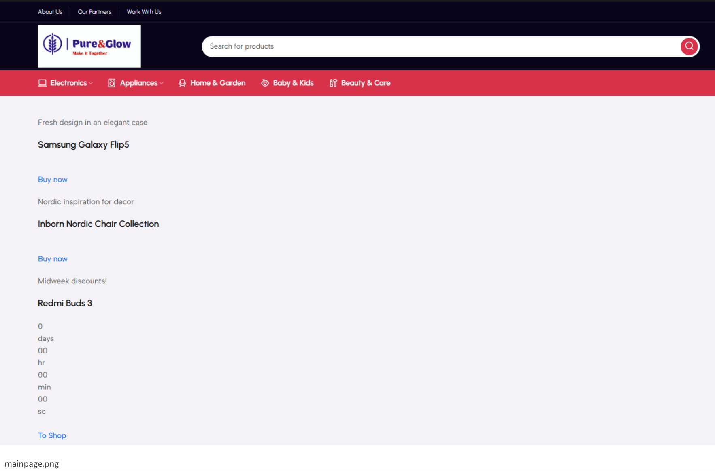Image resolution: width=715 pixels, height=471 pixels.
Task: Click the 'Nordic inspiration for decor' text
Action: click(86, 202)
